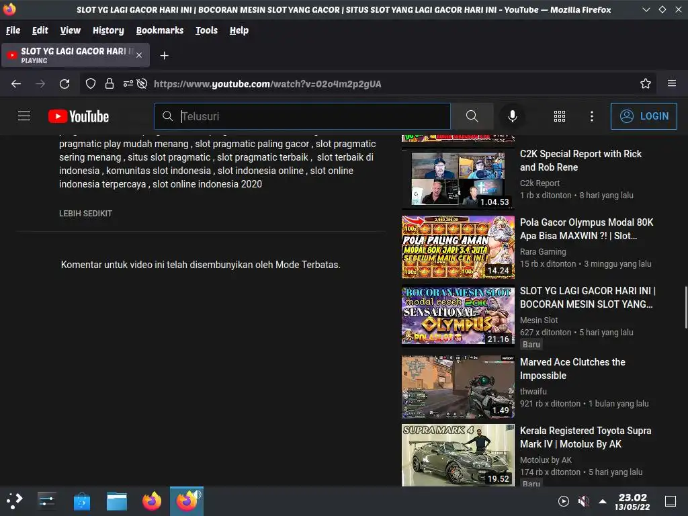
Task: Open the C2k Report channel name
Action: [x=540, y=183]
